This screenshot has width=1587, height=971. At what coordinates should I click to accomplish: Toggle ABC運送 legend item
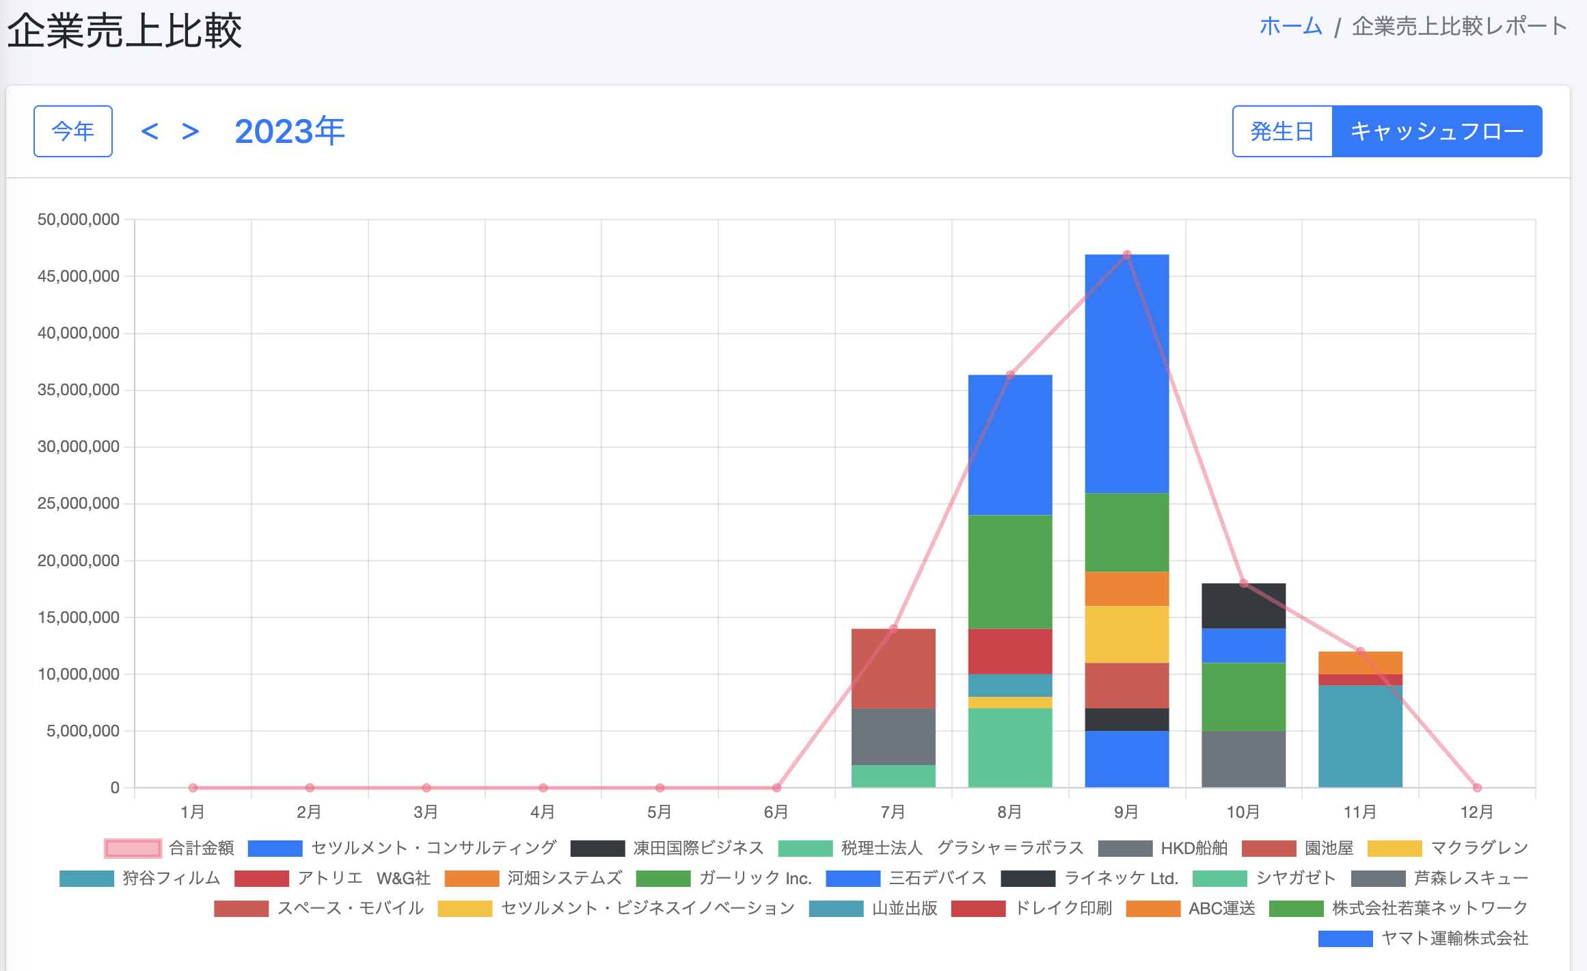[1191, 909]
